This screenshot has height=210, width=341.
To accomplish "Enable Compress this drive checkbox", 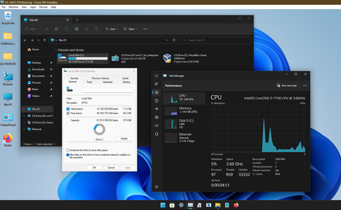I will pos(68,150).
